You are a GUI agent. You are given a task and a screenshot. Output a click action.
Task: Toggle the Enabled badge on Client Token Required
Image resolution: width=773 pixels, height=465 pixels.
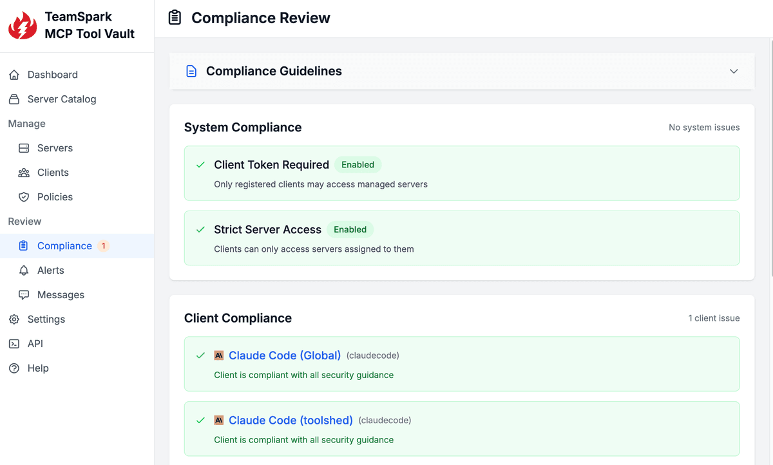[358, 164]
